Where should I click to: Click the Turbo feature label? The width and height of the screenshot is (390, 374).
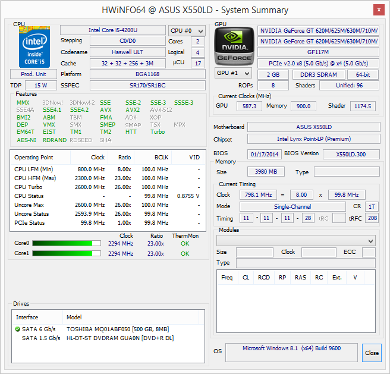tap(158, 132)
